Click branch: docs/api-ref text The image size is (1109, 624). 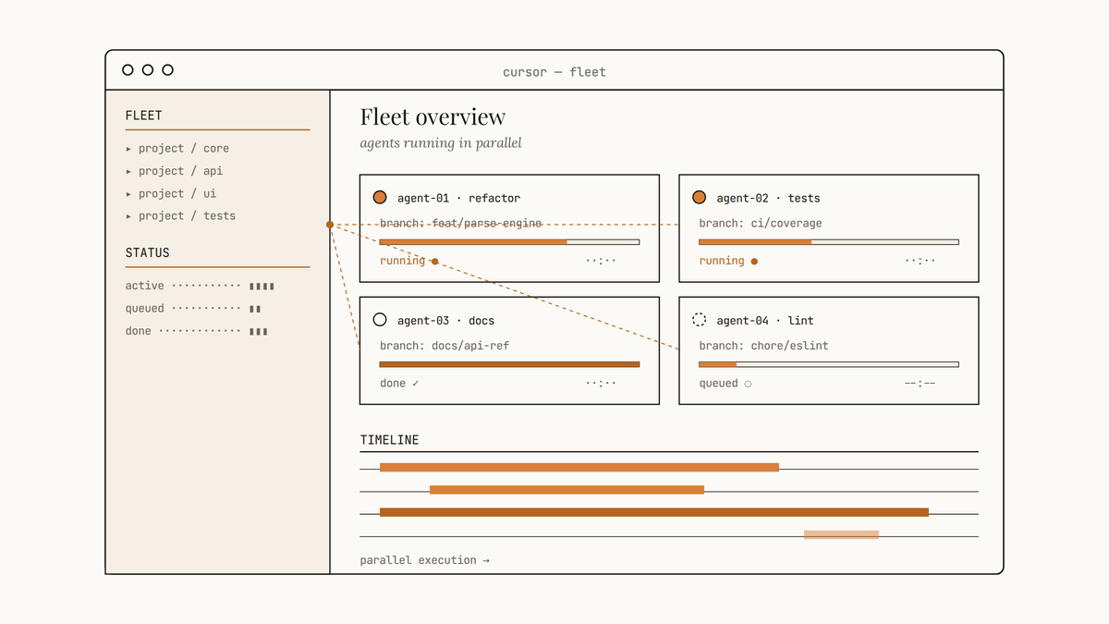pyautogui.click(x=445, y=346)
